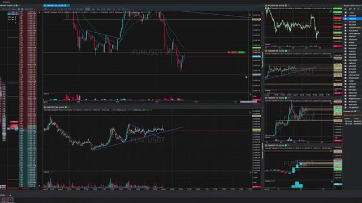Toggle green badge beside trades panel title
This screenshot has height=203, width=362.
[355, 112]
